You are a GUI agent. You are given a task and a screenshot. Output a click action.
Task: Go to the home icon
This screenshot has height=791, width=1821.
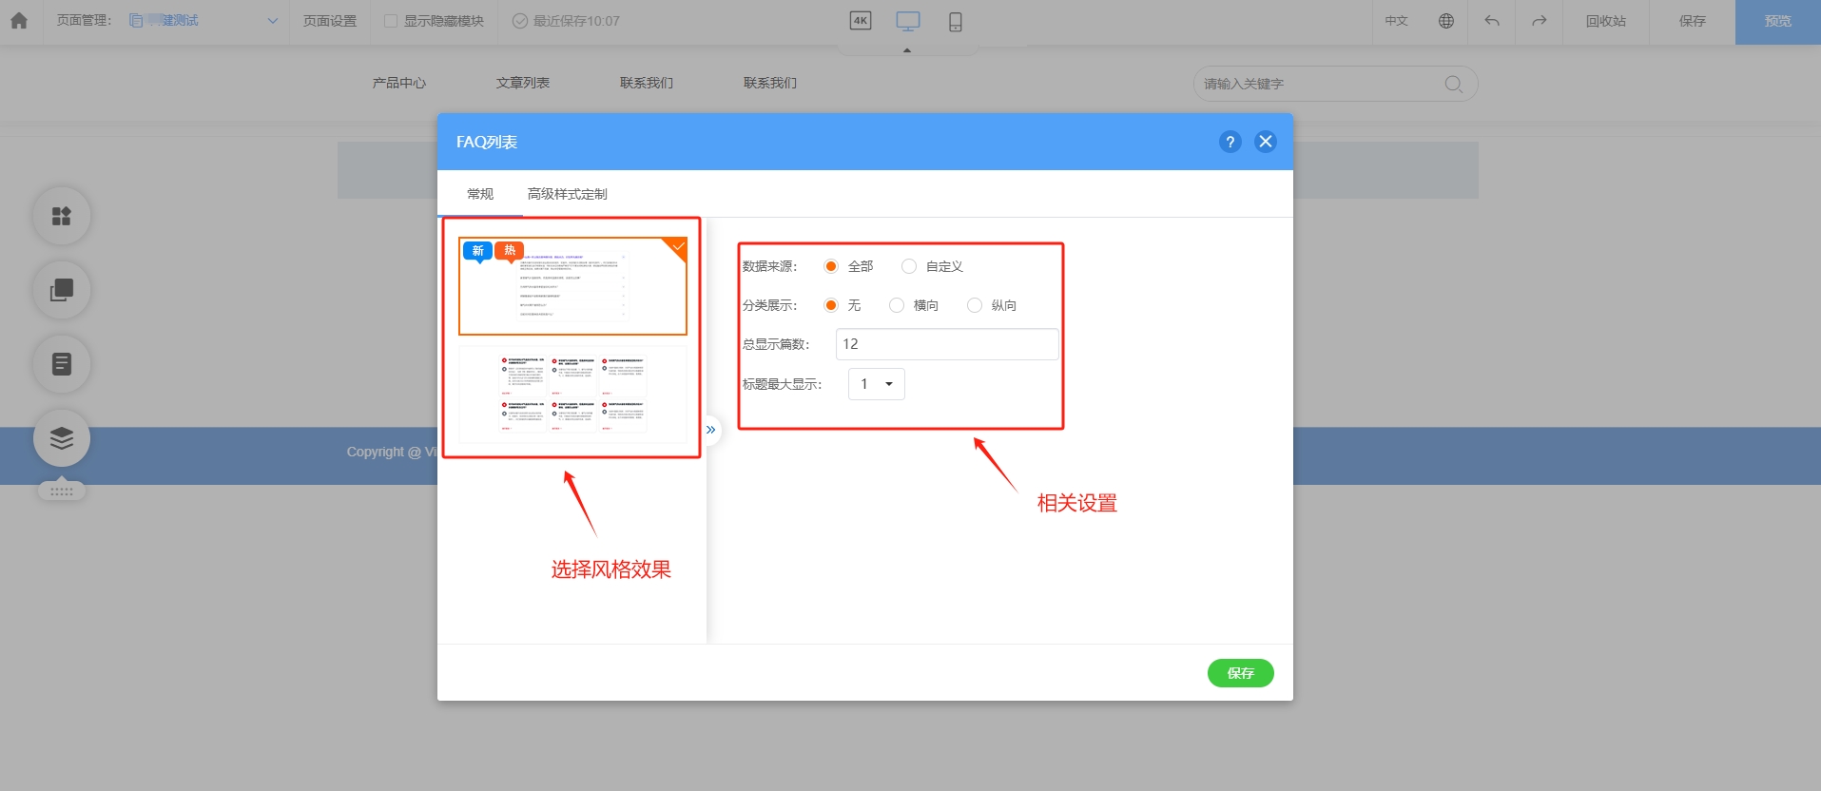pos(19,21)
